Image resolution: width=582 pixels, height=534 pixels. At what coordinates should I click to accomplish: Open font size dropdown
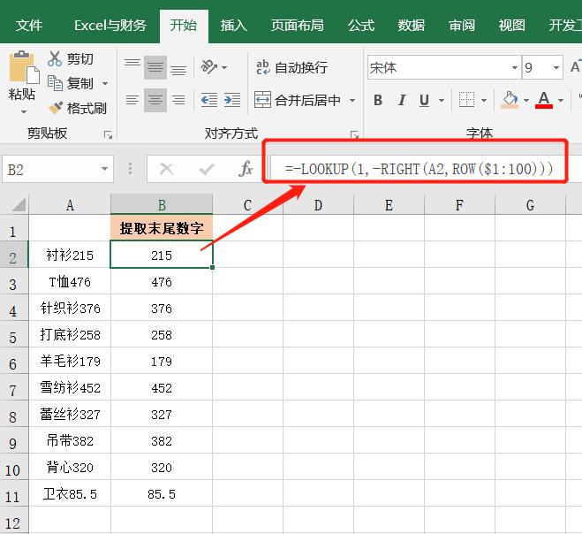pyautogui.click(x=556, y=67)
